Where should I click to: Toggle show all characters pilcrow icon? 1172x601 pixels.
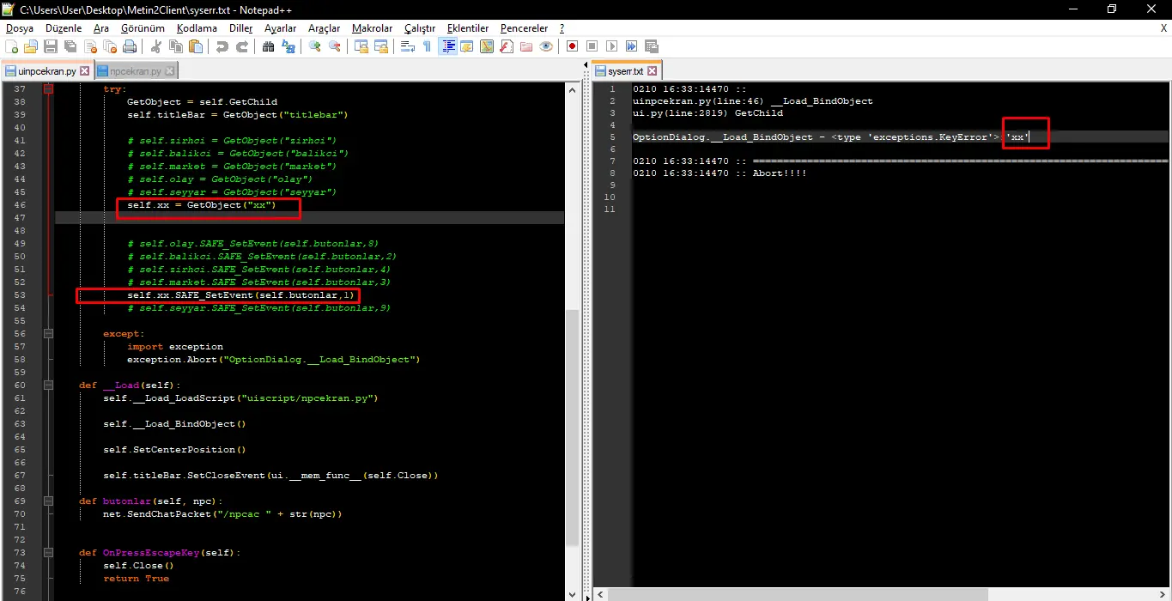pyautogui.click(x=427, y=46)
